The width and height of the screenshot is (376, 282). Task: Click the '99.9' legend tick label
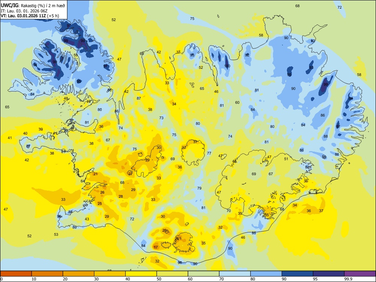[x=348, y=279]
